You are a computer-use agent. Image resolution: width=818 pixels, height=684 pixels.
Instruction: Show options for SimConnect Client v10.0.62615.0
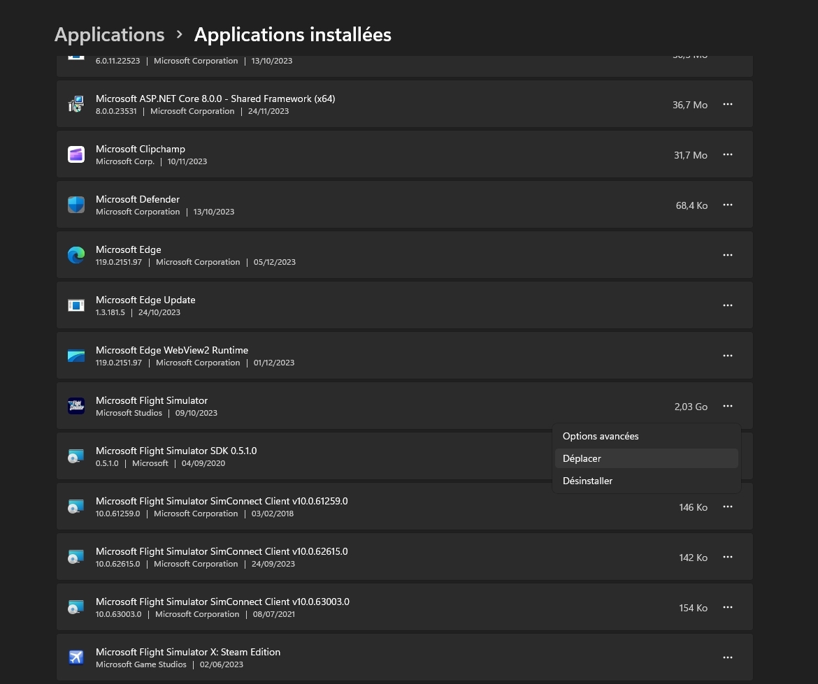tap(728, 557)
